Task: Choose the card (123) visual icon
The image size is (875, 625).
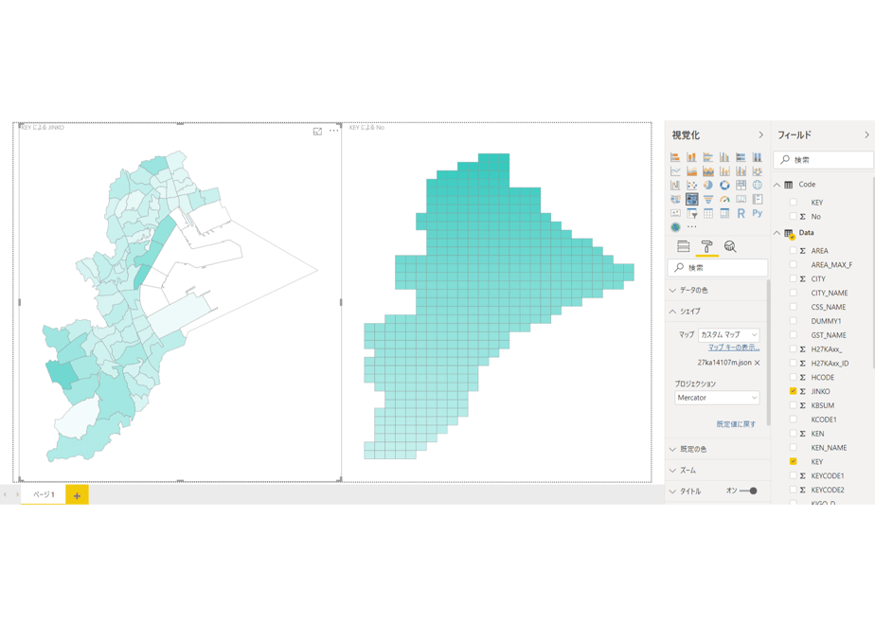Action: point(741,199)
